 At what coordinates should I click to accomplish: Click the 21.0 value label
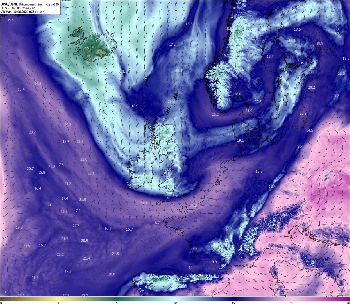tap(249, 111)
